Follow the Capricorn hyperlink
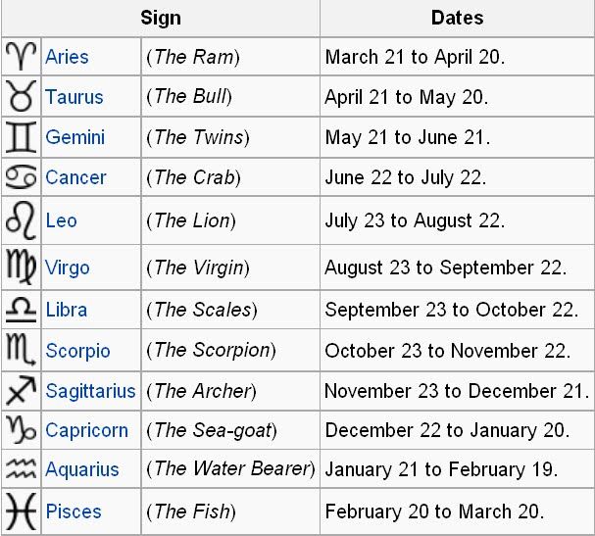This screenshot has width=595, height=536. (86, 430)
